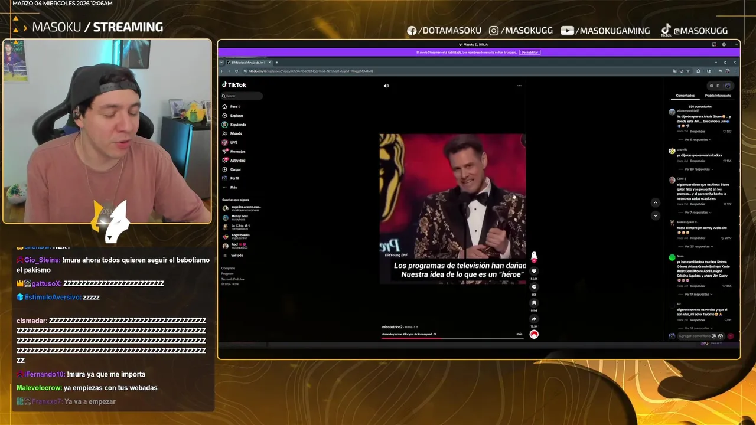Focus the Buscar search field

[x=242, y=96]
